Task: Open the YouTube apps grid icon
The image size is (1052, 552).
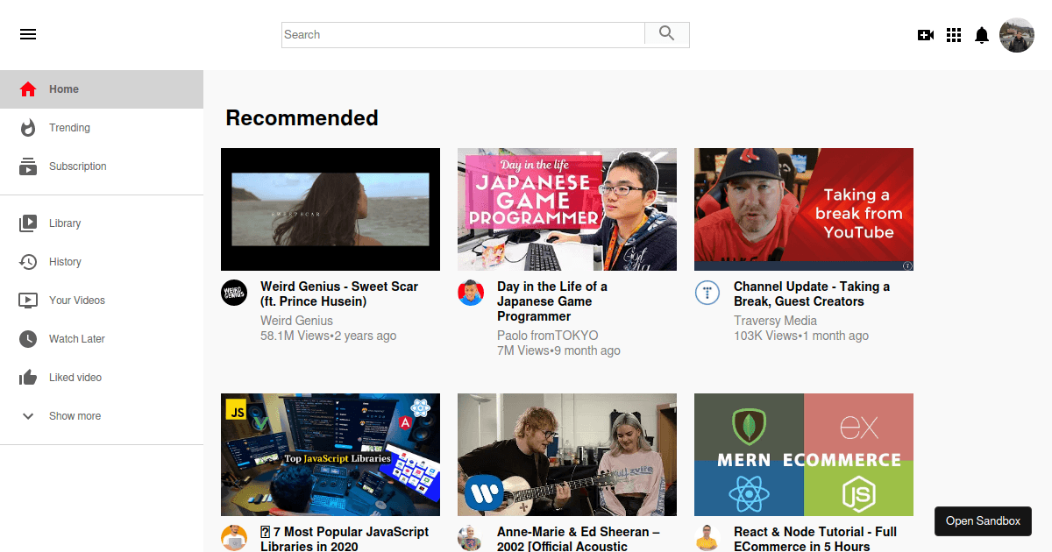Action: coord(954,35)
